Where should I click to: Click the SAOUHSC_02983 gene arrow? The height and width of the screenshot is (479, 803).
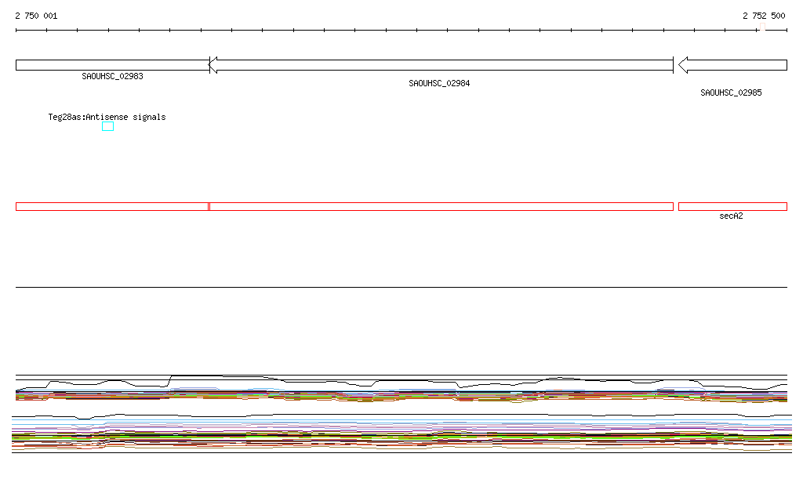[x=113, y=65]
